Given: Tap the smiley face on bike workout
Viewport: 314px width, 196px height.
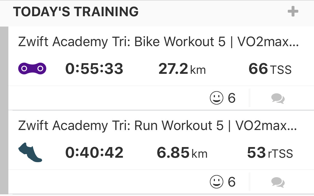Looking at the screenshot, I should [217, 98].
